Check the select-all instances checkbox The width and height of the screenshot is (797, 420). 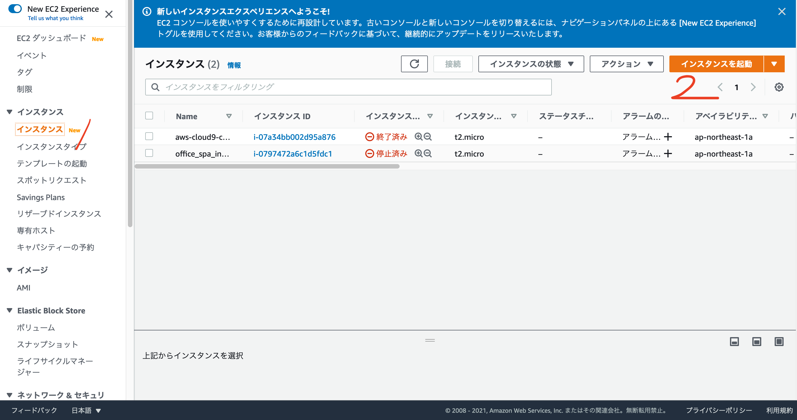click(149, 115)
